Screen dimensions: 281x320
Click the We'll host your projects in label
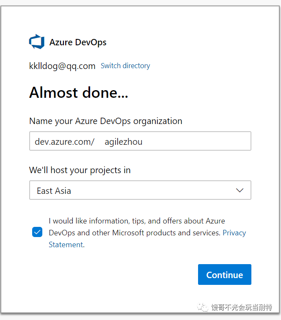80,170
